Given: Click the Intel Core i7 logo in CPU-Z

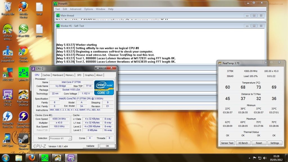Looking at the screenshot, I should point(104,88).
